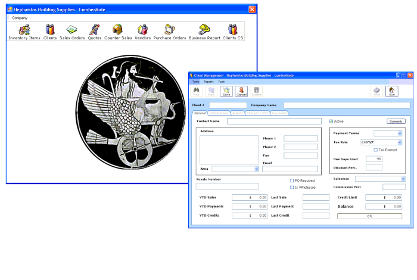Image resolution: width=417 pixels, height=280 pixels.
Task: Switch to the Charges / SO's tab
Action: 257,113
